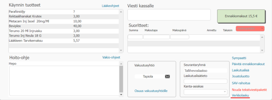
Task: Click the envelope icon next to Tapiola
Action: coord(167,76)
